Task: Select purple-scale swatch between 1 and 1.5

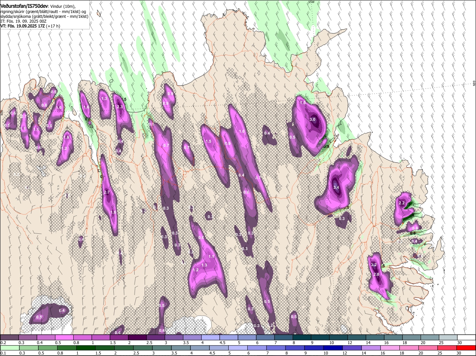Action: tap(100, 337)
